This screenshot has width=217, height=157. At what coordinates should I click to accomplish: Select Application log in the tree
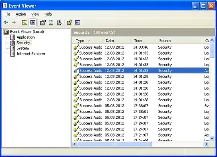coord(26,37)
